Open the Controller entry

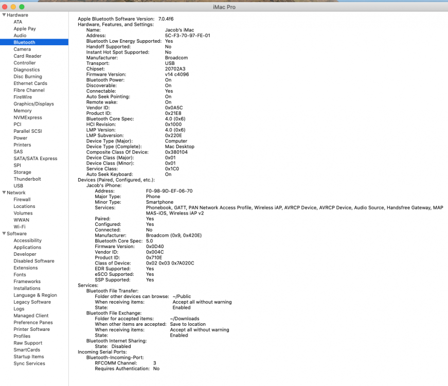click(25, 63)
